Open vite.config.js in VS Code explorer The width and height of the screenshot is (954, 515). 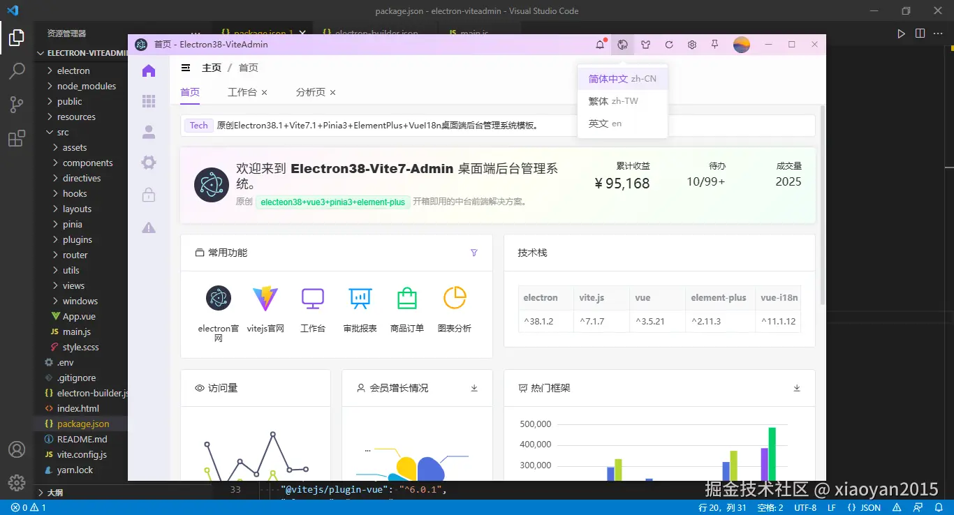81,454
